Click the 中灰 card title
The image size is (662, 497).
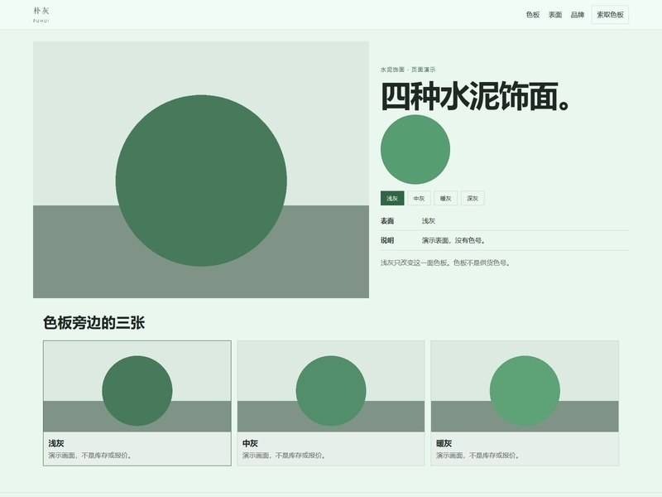250,443
